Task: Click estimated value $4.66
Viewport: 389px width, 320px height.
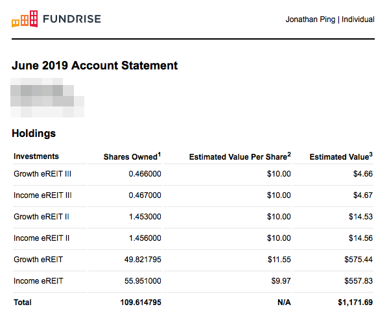Action: 363,174
